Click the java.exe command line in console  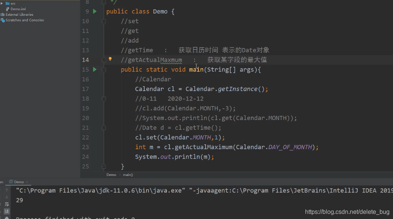(x=101, y=191)
